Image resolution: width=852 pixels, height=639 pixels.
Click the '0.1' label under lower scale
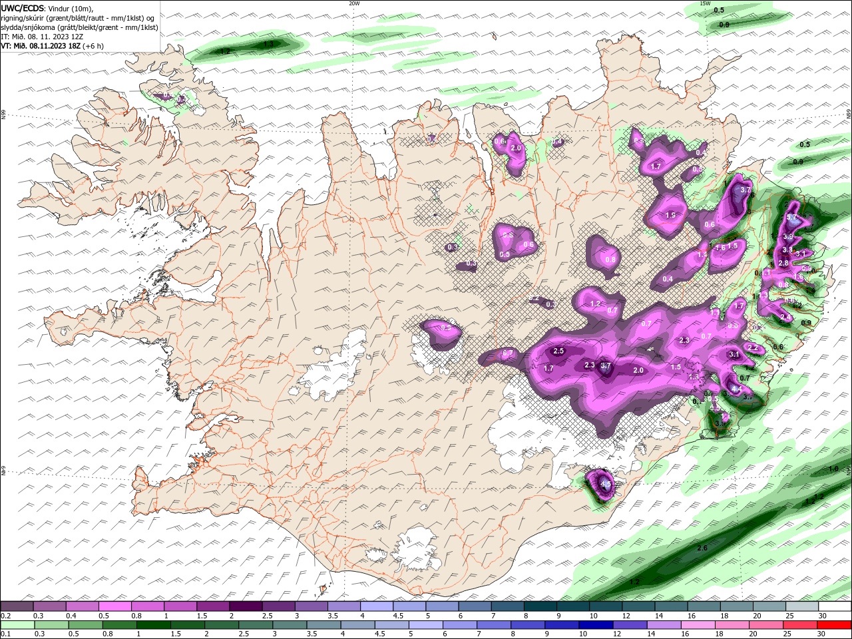(x=5, y=634)
